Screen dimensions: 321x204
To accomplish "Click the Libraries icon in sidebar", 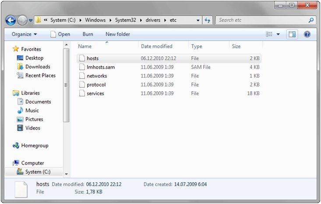I will (x=16, y=93).
